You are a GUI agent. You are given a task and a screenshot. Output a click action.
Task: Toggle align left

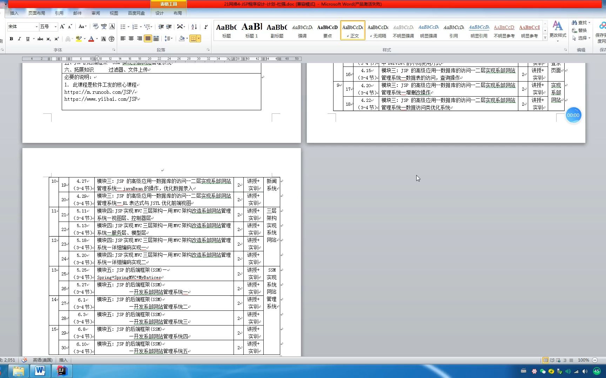pyautogui.click(x=123, y=38)
